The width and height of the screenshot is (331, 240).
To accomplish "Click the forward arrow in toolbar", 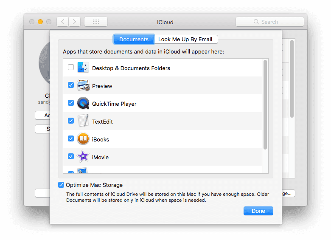I will point(75,22).
